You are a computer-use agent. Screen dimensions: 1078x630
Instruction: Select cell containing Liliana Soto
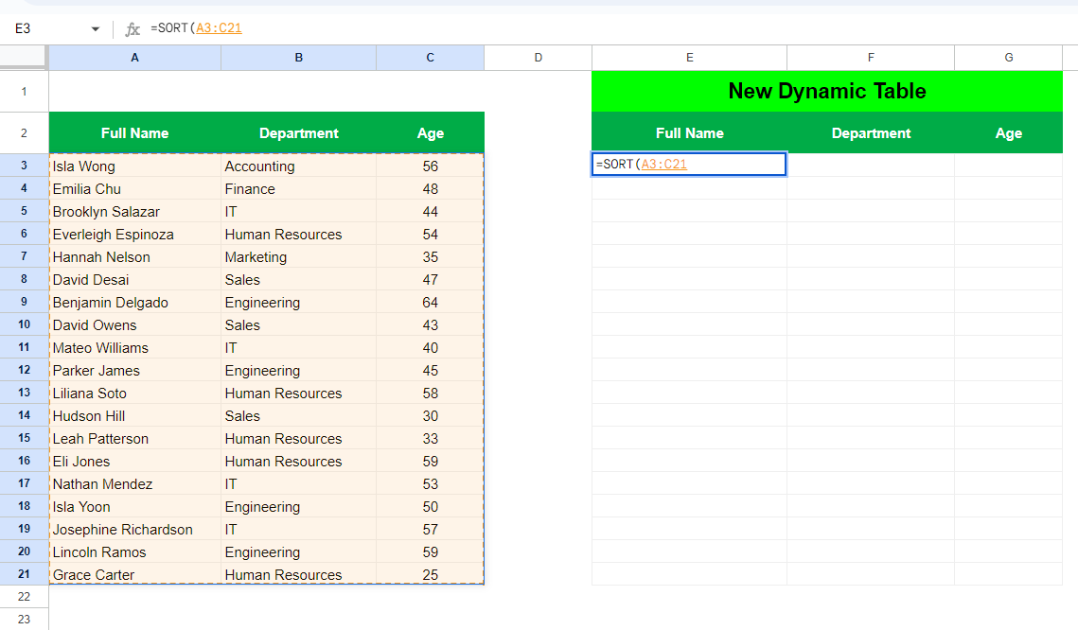point(134,393)
